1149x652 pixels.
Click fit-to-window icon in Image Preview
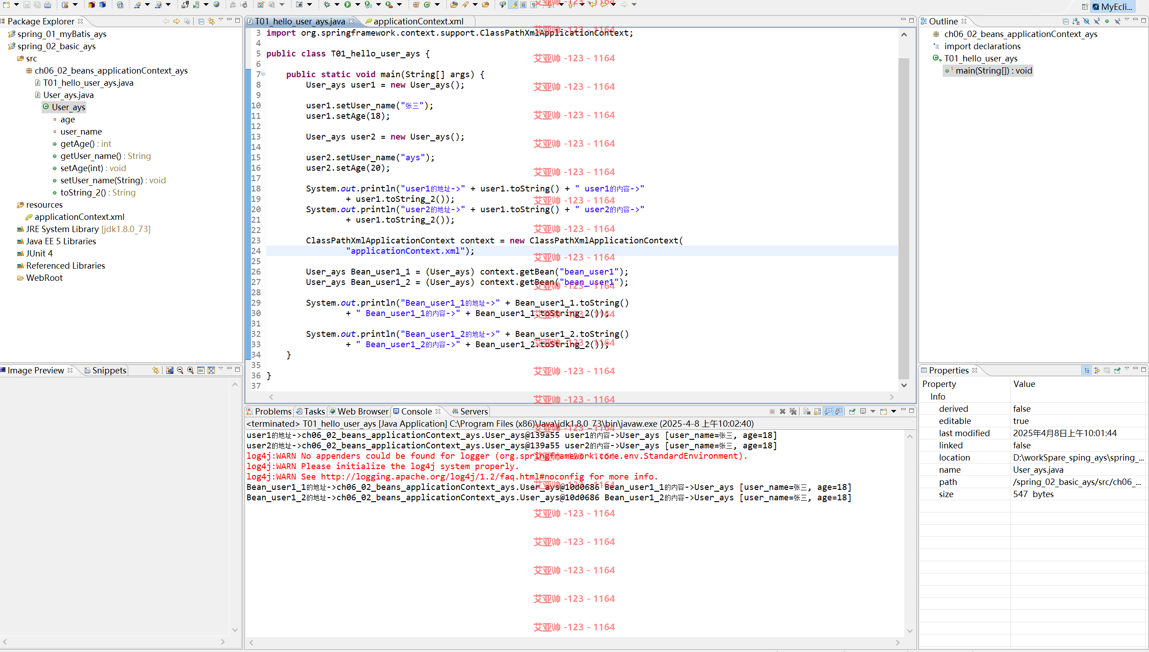(211, 370)
